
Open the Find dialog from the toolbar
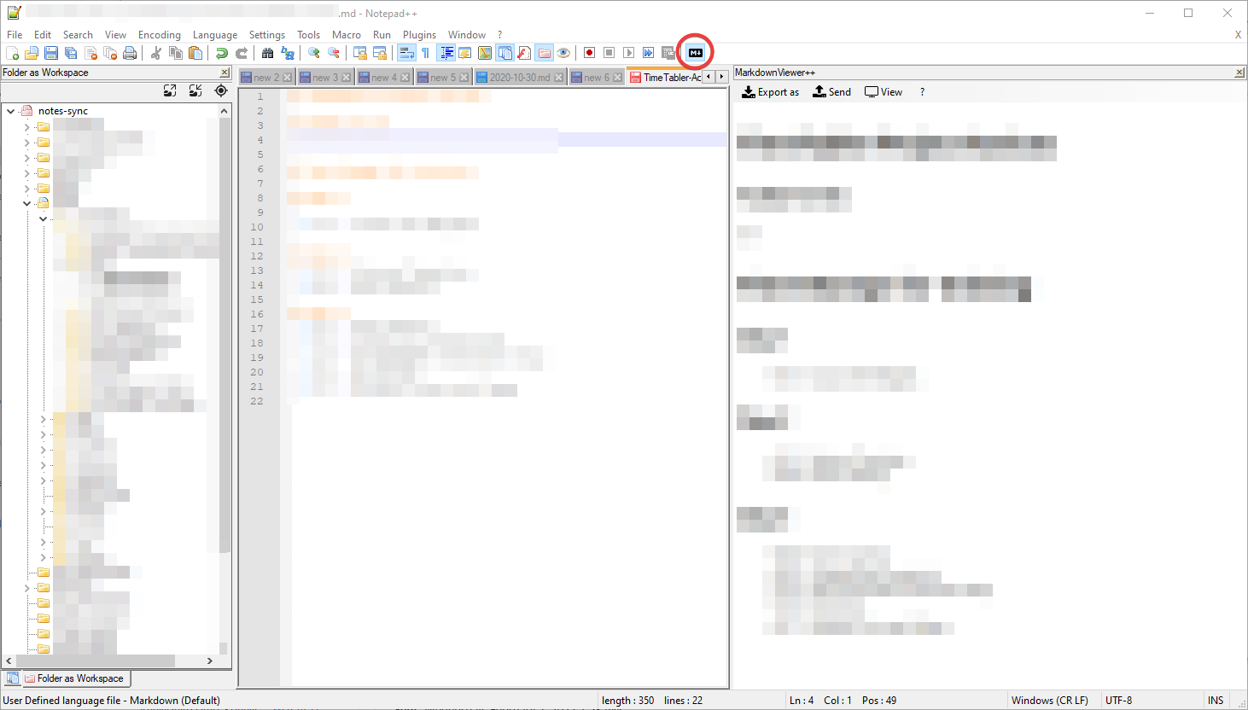267,52
